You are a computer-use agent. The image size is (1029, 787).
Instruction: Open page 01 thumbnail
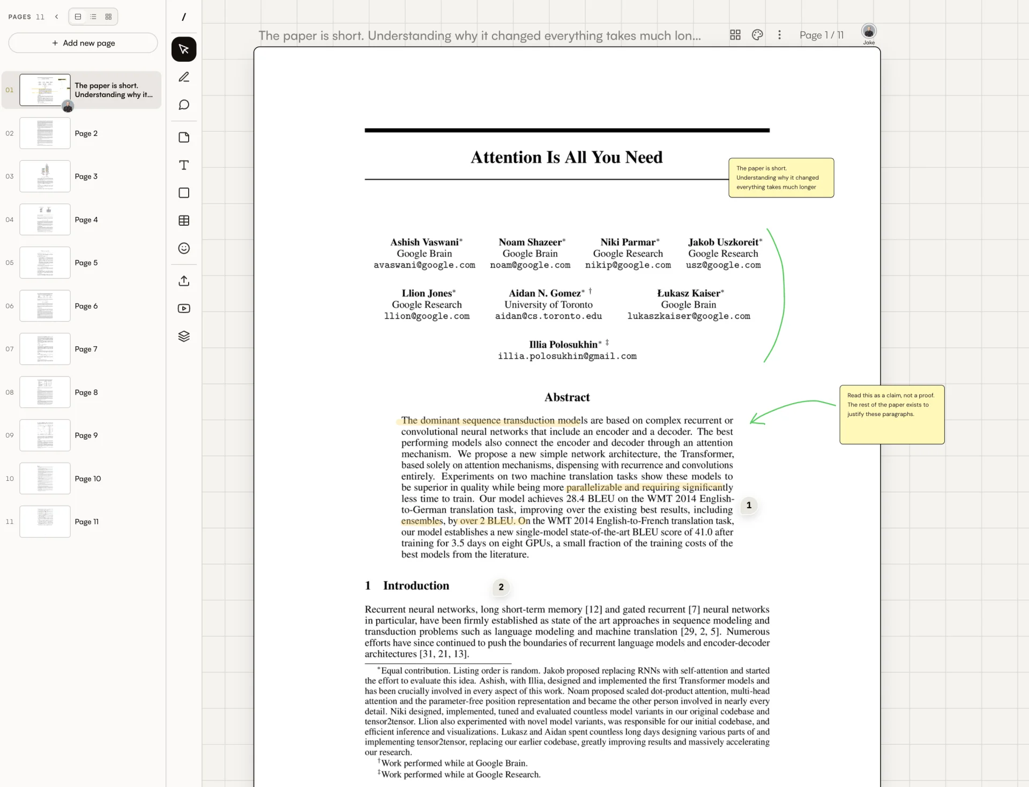[x=45, y=90]
